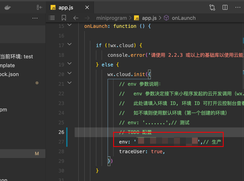Select the miniprogram breadcrumb folder
This screenshot has width=244, height=181.
[x=112, y=18]
